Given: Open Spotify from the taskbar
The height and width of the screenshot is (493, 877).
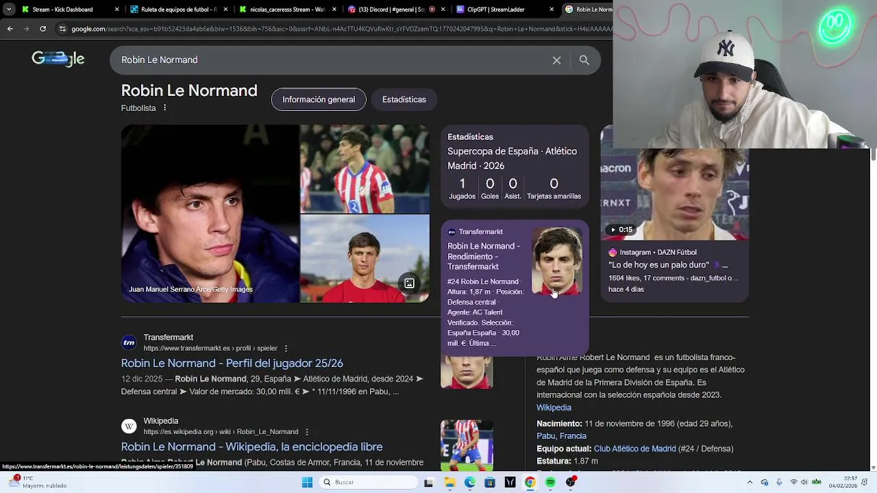Looking at the screenshot, I should click(550, 482).
